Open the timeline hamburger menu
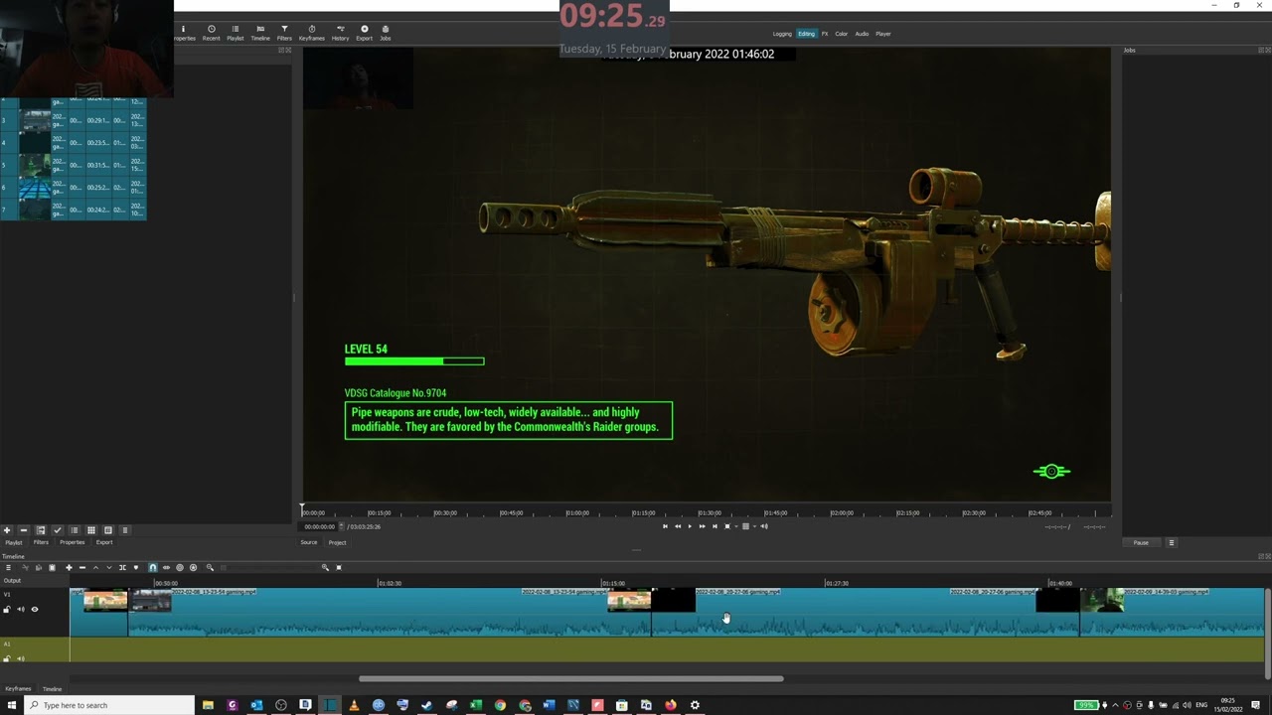The width and height of the screenshot is (1272, 715). tap(9, 567)
